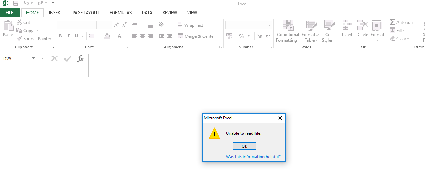Click Insert Function fx icon
Screen dimensions: 425x190
pos(80,58)
